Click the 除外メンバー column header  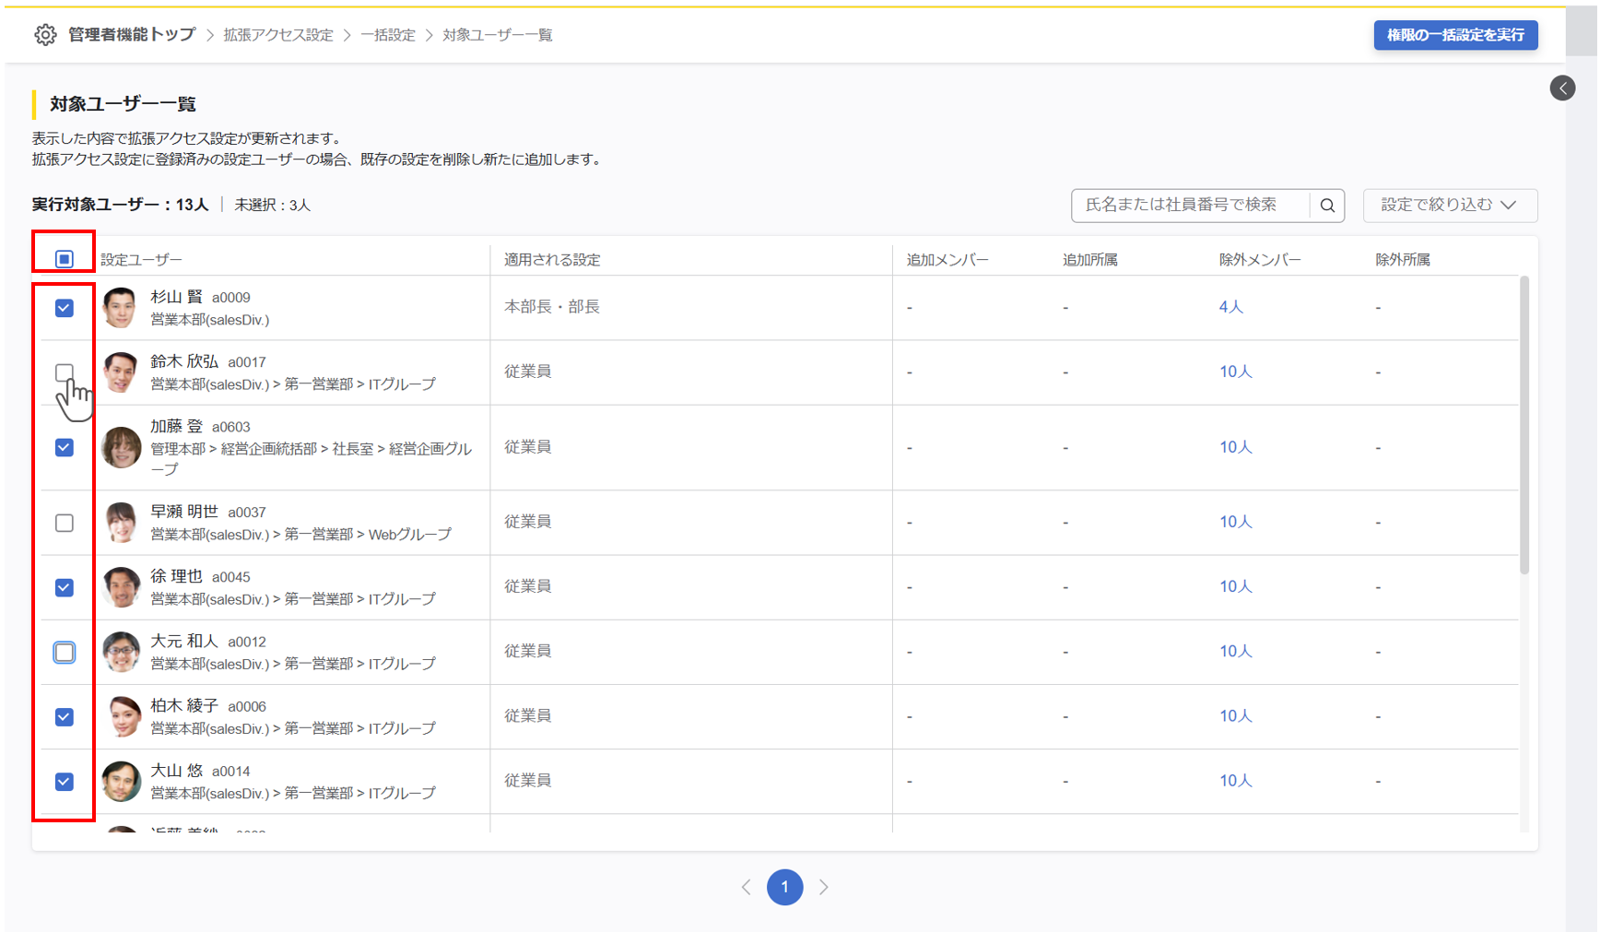click(1260, 260)
